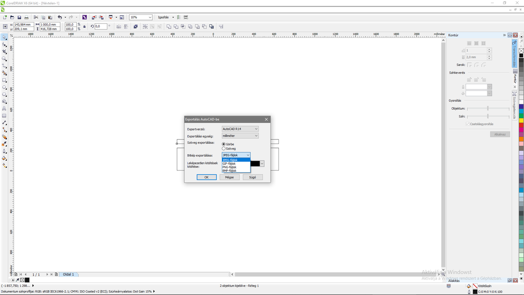
Task: Select the Zoom tool in toolbox
Action: (4, 59)
